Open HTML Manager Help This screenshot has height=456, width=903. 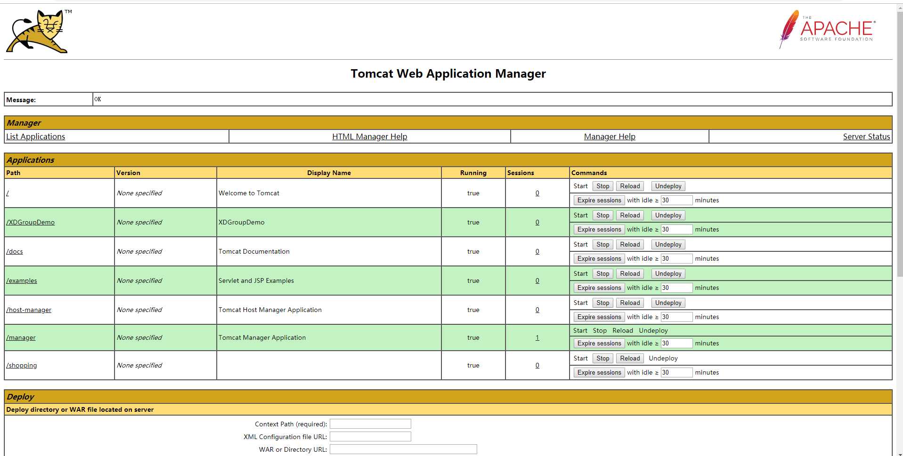click(370, 136)
